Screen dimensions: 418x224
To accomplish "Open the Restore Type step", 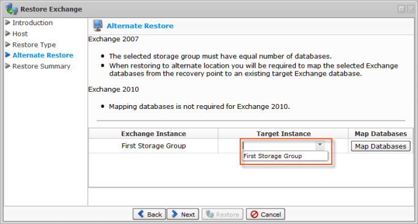I will coord(34,45).
